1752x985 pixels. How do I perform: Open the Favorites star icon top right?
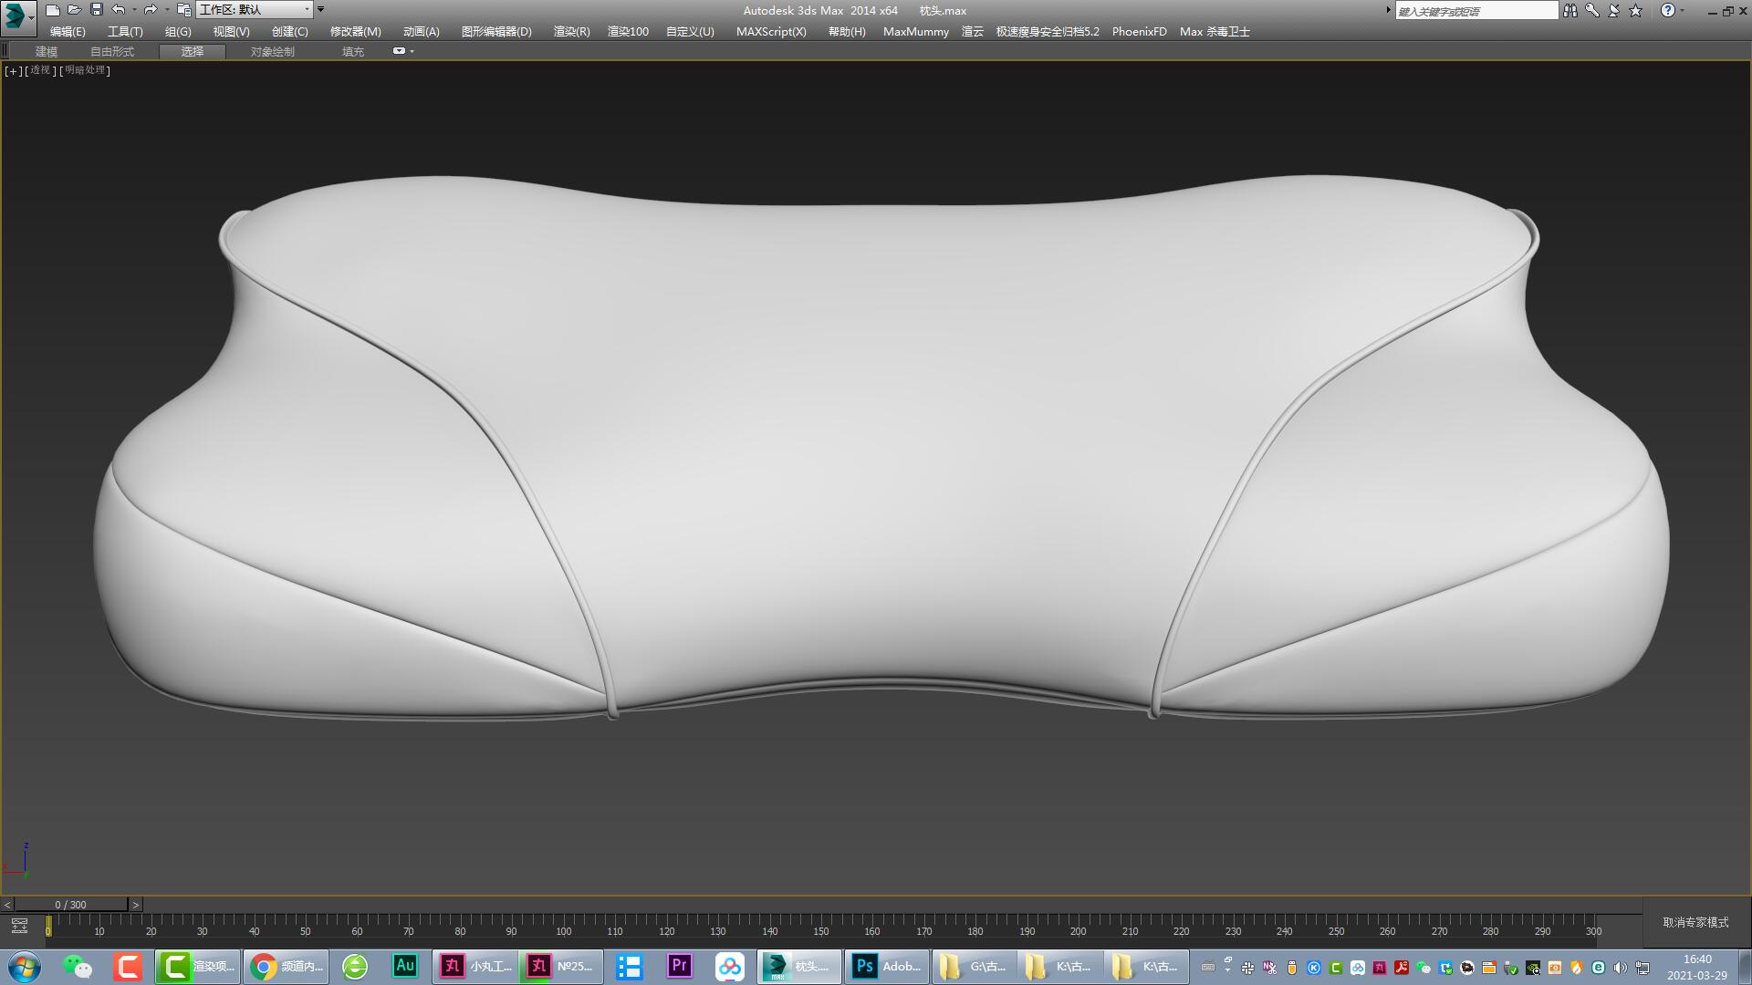point(1636,10)
